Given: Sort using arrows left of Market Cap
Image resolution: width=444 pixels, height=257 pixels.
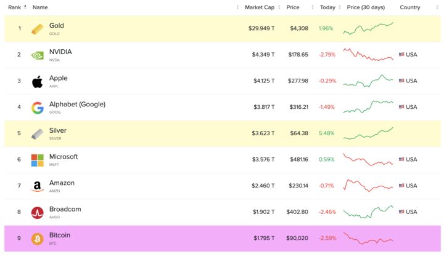Looking at the screenshot, I should tap(237, 7).
